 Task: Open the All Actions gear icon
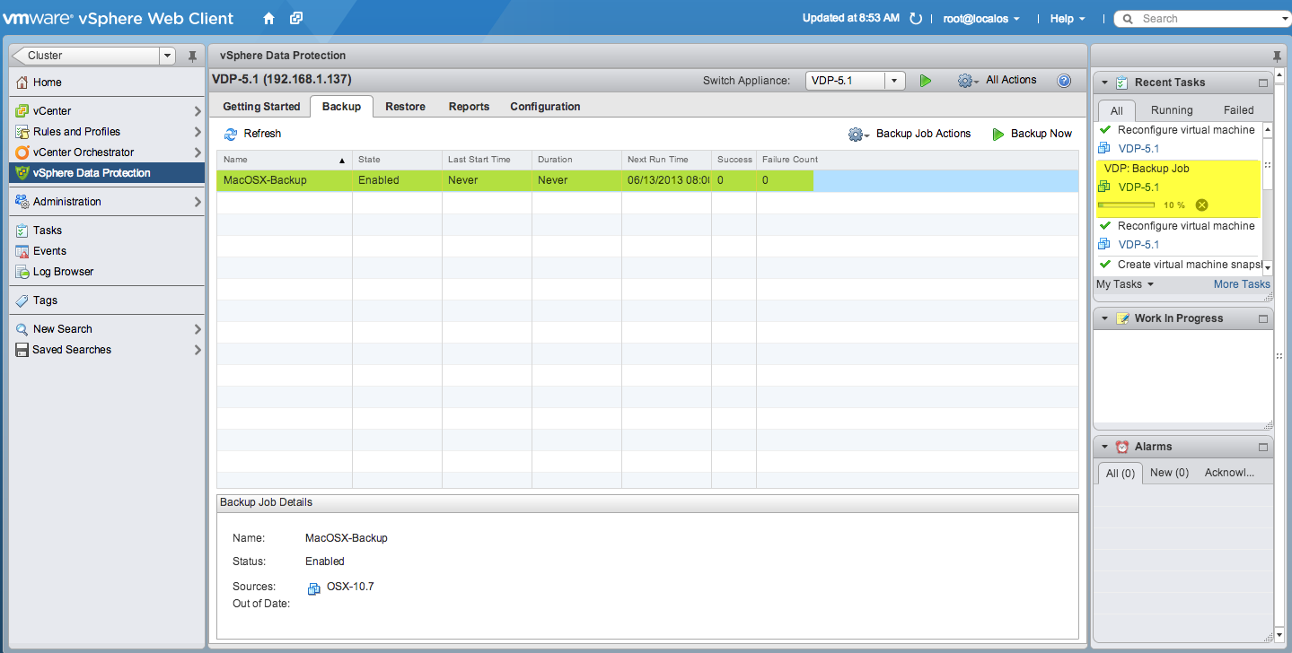point(967,81)
